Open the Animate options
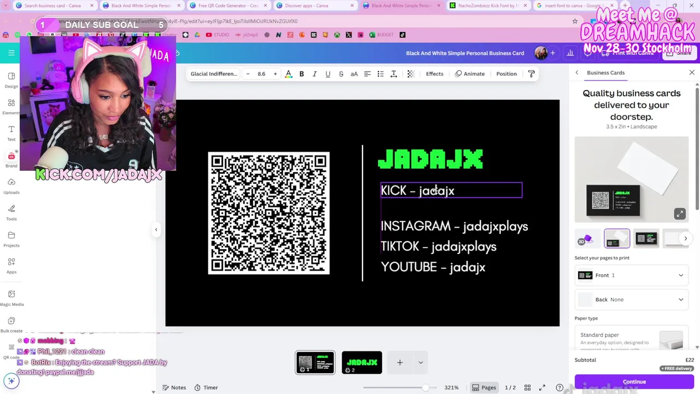The width and height of the screenshot is (700, 394). point(470,74)
